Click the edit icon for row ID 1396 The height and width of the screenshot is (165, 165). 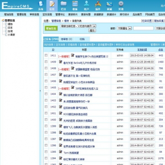(x=61, y=145)
